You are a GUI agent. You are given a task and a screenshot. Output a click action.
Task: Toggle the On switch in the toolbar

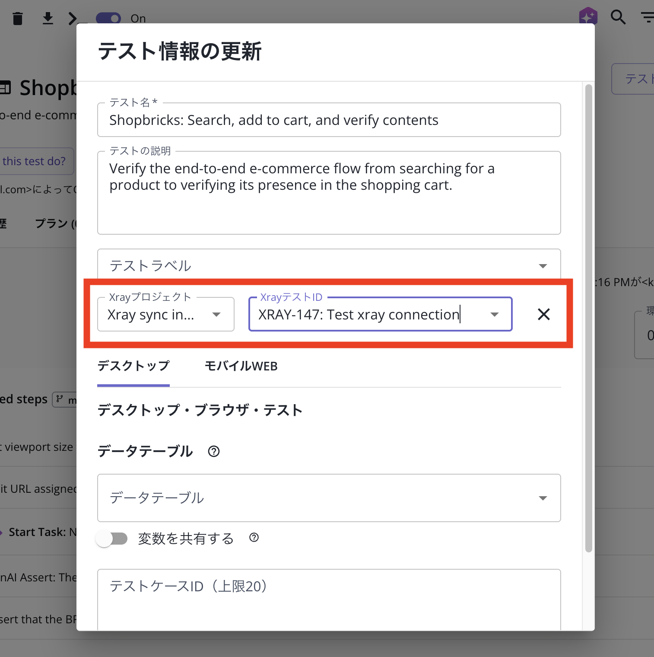(x=108, y=18)
